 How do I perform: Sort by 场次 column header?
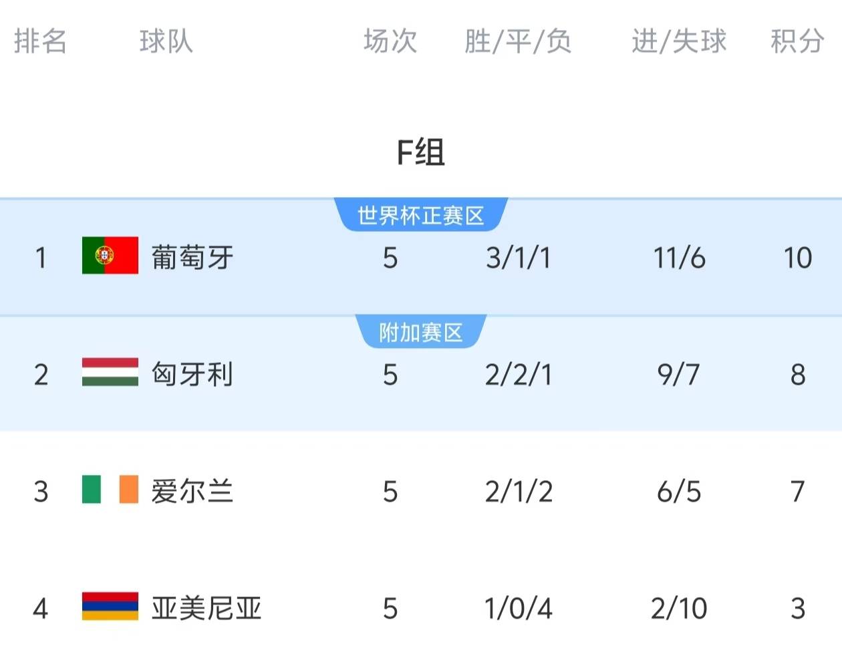(x=390, y=41)
